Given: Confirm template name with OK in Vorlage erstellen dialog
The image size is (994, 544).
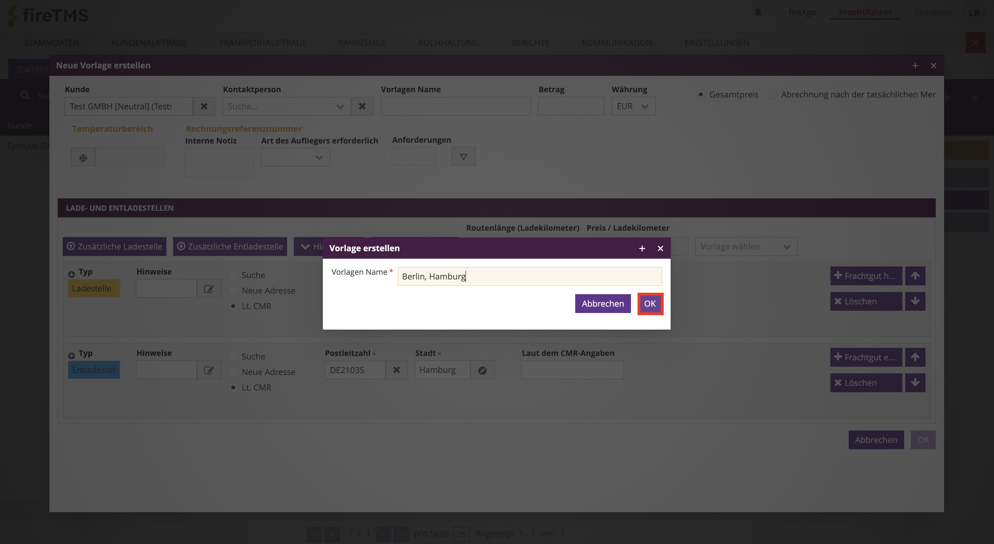Looking at the screenshot, I should pyautogui.click(x=650, y=304).
